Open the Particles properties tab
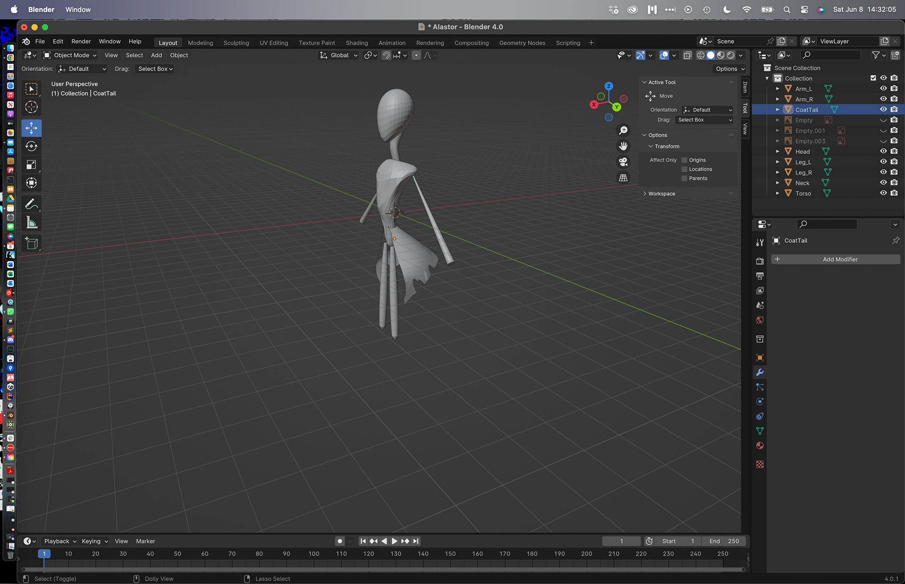Viewport: 905px width, 584px height. click(760, 387)
